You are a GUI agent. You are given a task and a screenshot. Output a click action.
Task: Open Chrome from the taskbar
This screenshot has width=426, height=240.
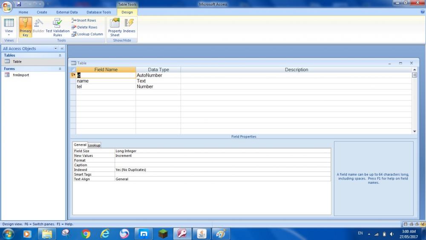pyautogui.click(x=86, y=234)
